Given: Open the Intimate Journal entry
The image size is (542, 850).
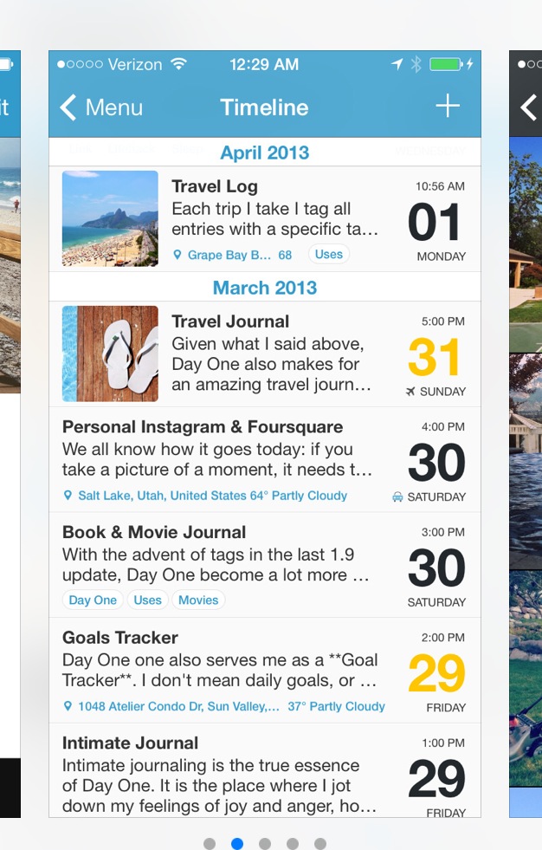Looking at the screenshot, I should [x=265, y=770].
